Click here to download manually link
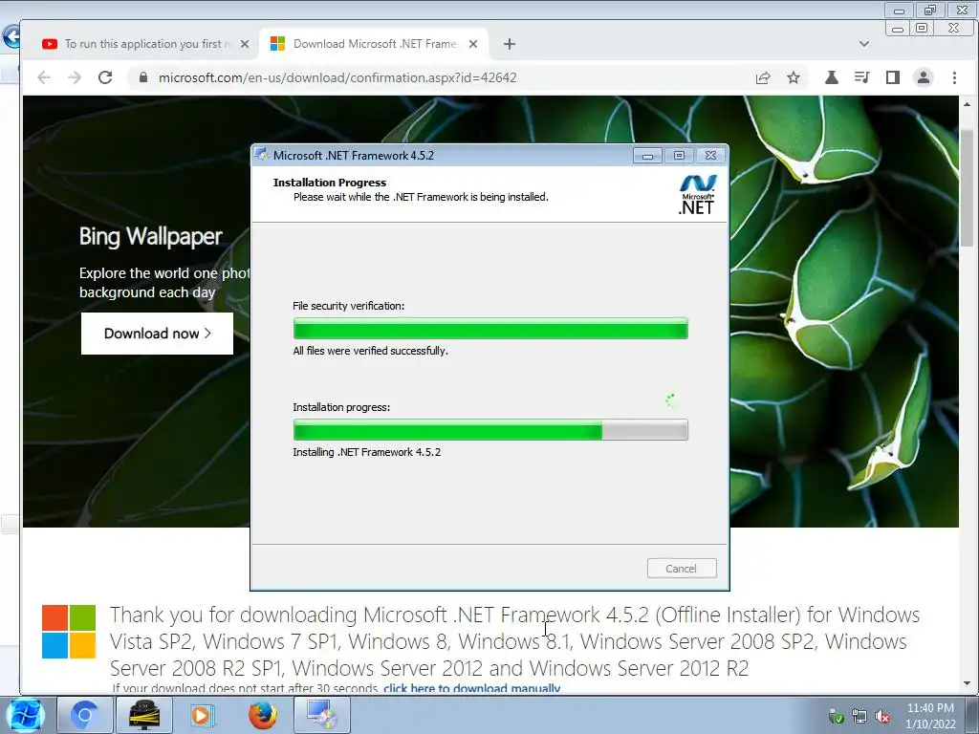This screenshot has width=979, height=734. tap(471, 688)
